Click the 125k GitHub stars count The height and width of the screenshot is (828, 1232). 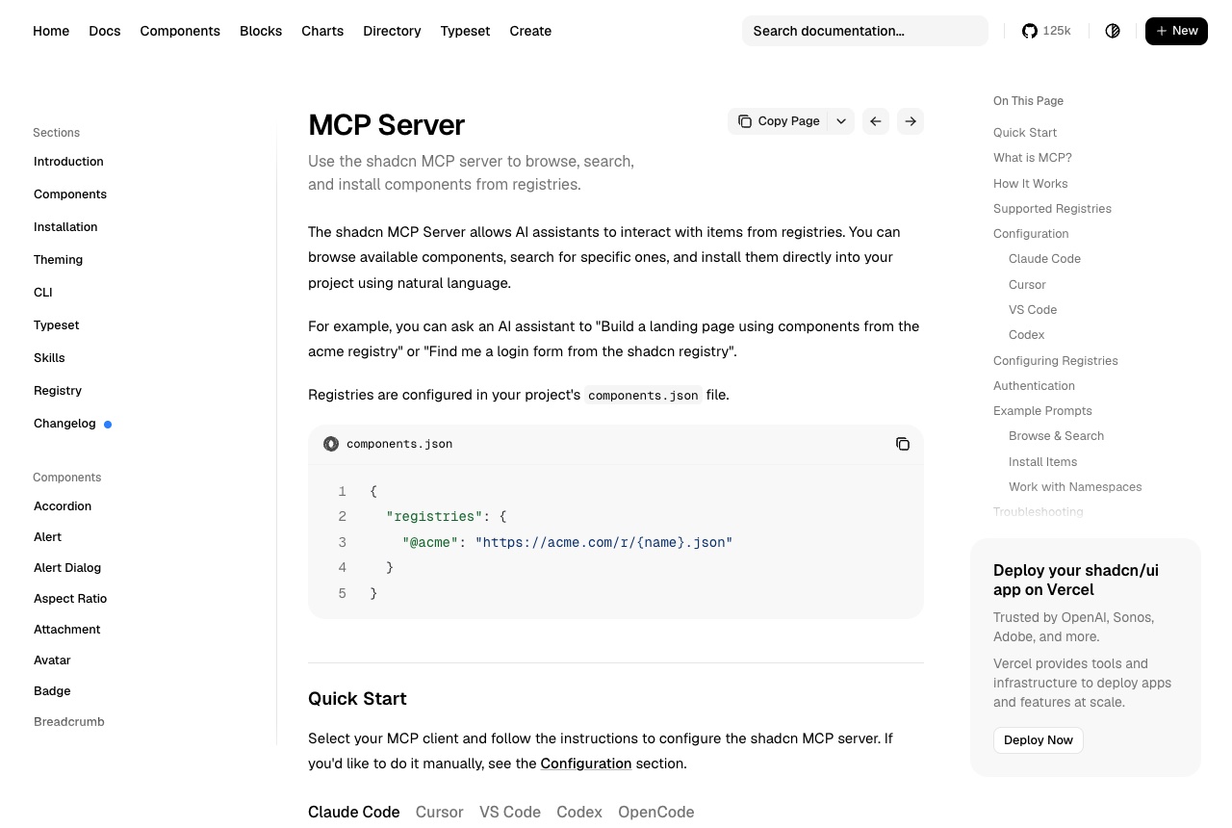tap(1057, 31)
